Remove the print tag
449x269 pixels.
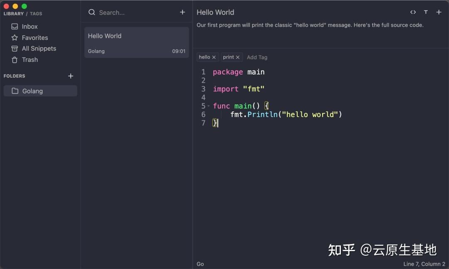click(238, 57)
